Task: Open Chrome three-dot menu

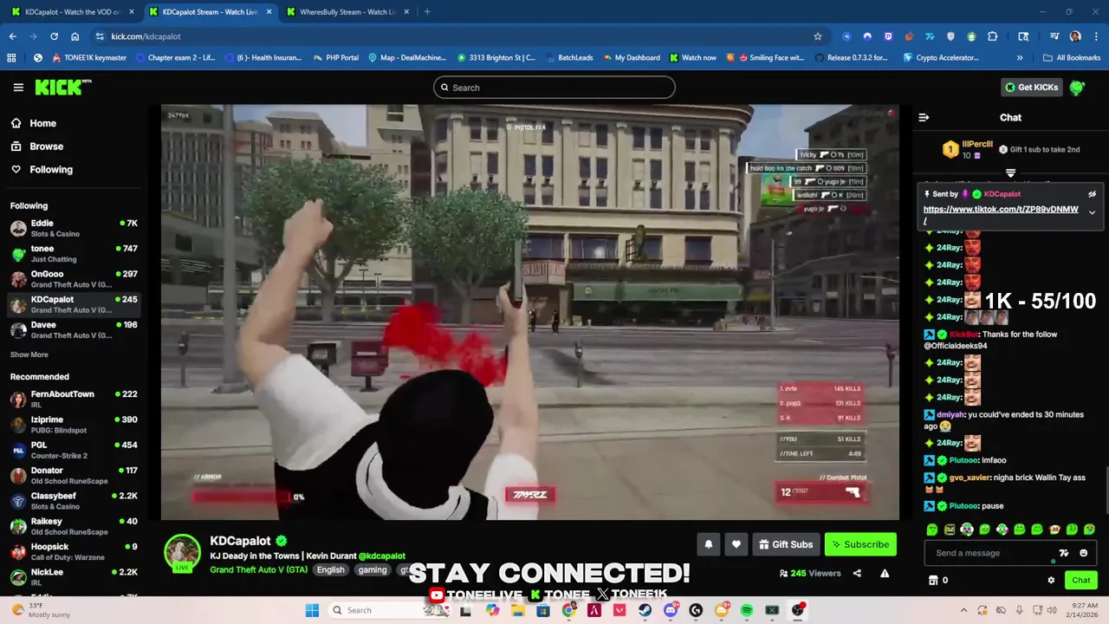Action: (1095, 36)
